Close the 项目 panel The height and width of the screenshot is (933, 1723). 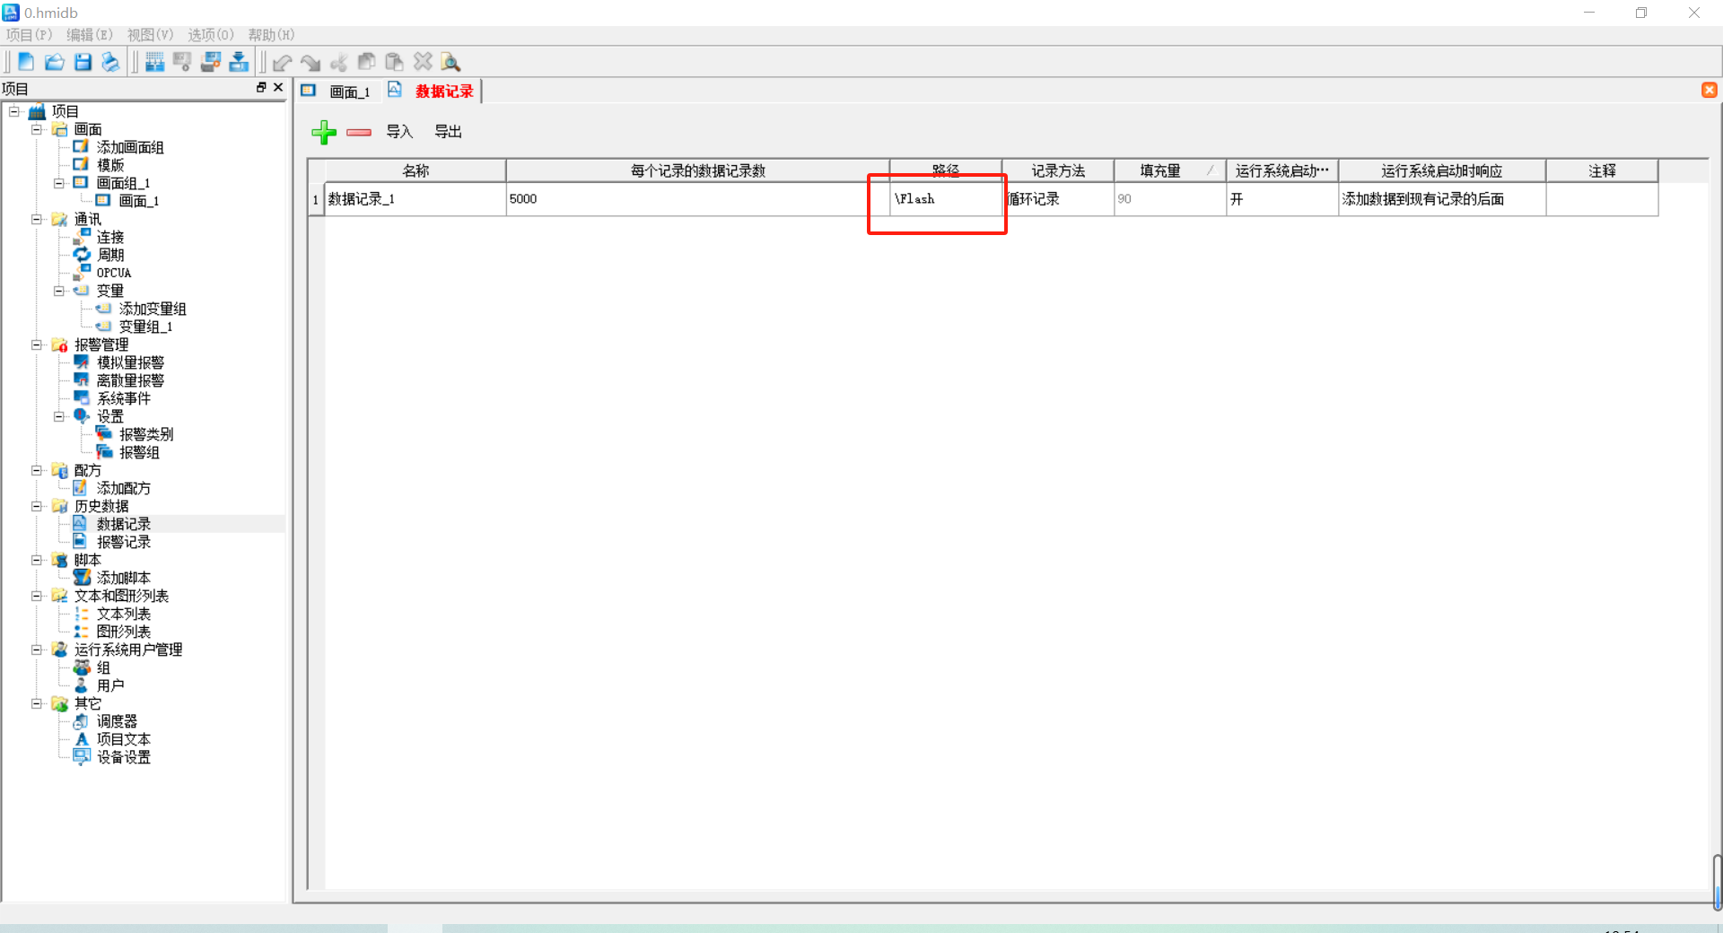278,87
